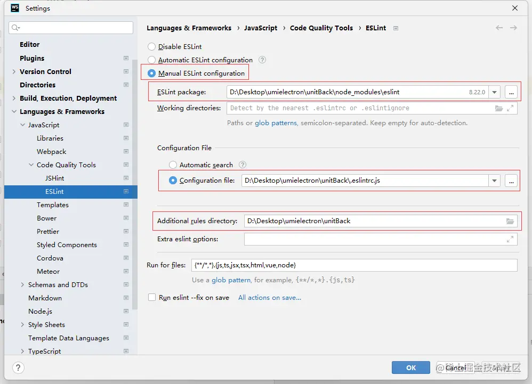Expand the Version Control tree node
The image size is (532, 384).
pos(14,71)
